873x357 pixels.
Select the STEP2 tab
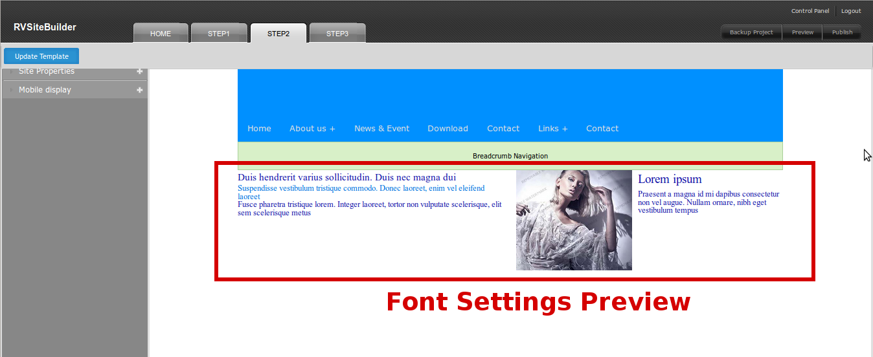[x=278, y=34]
